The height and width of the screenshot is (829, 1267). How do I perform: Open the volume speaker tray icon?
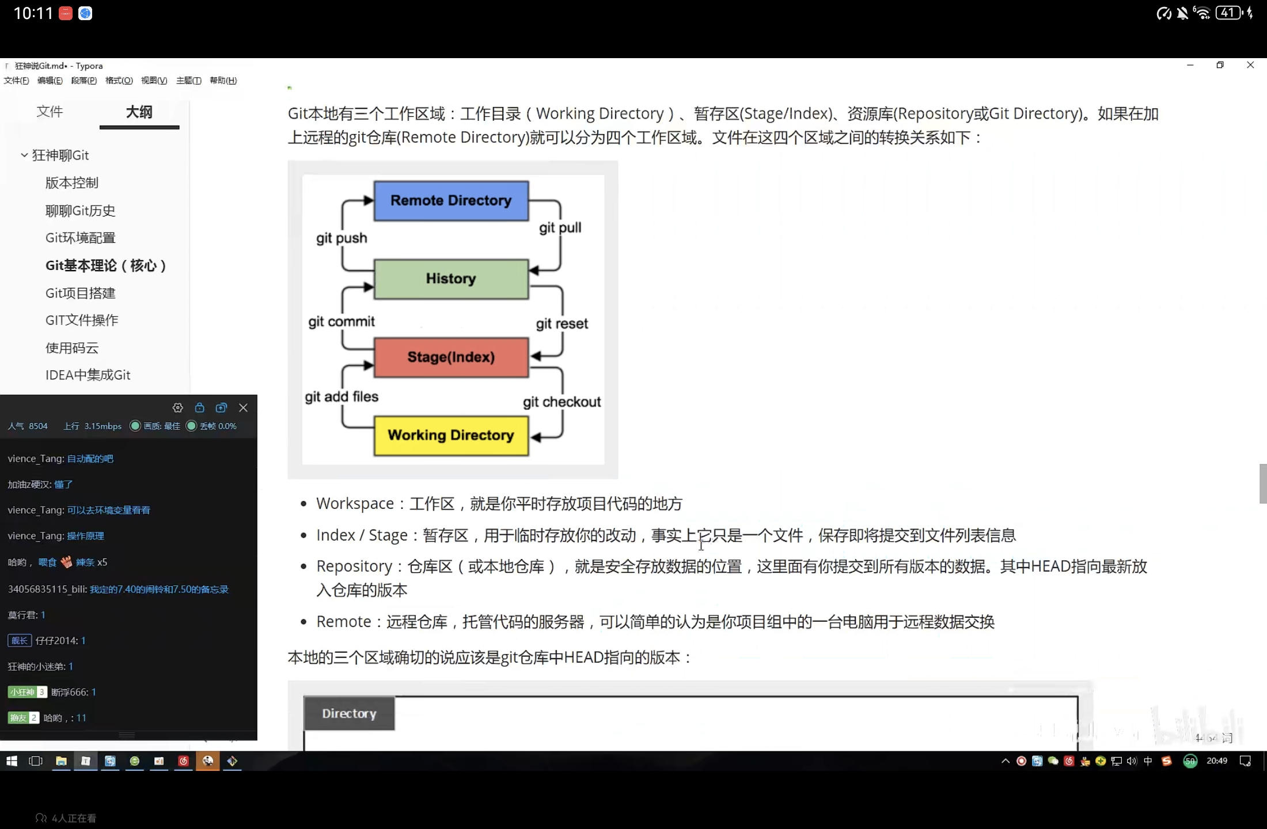pyautogui.click(x=1132, y=761)
